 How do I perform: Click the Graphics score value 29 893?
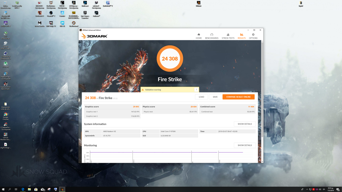(x=136, y=107)
